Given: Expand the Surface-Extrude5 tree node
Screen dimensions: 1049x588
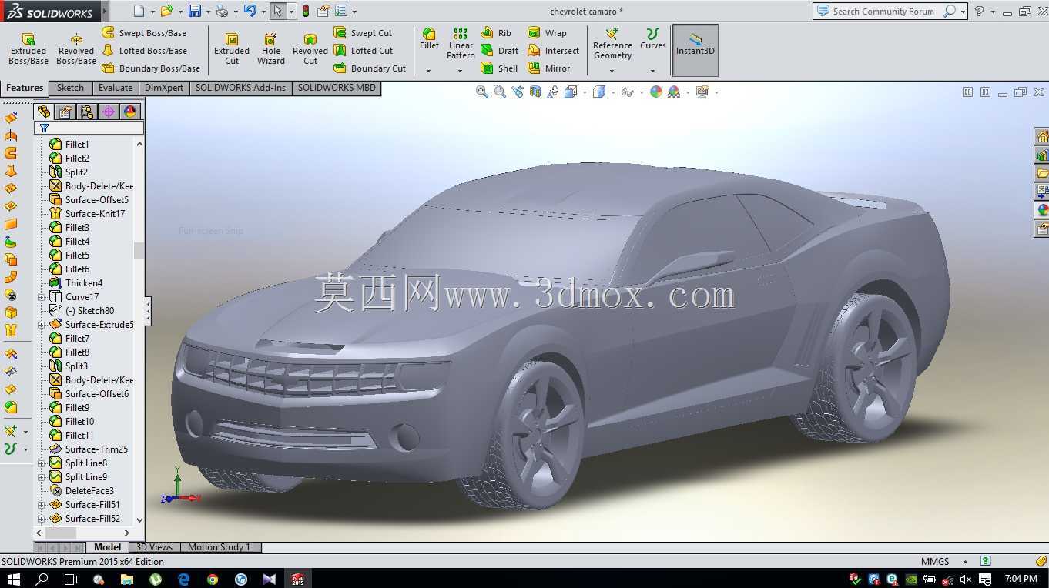Looking at the screenshot, I should click(x=42, y=325).
